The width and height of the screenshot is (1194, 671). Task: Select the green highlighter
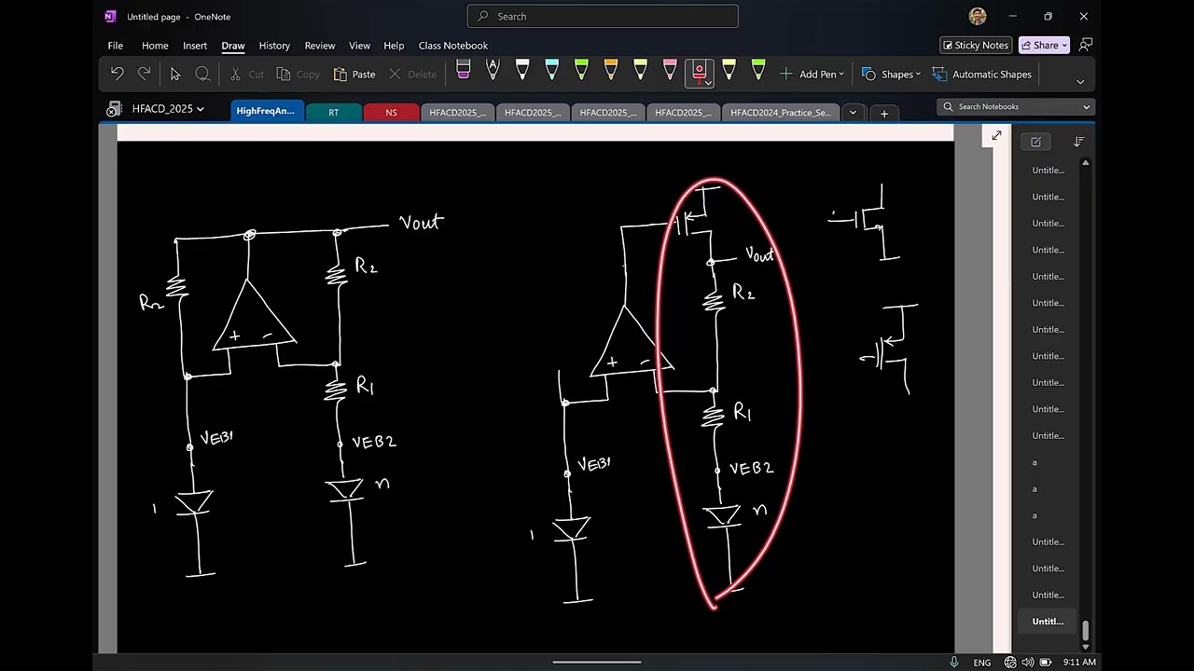(758, 71)
